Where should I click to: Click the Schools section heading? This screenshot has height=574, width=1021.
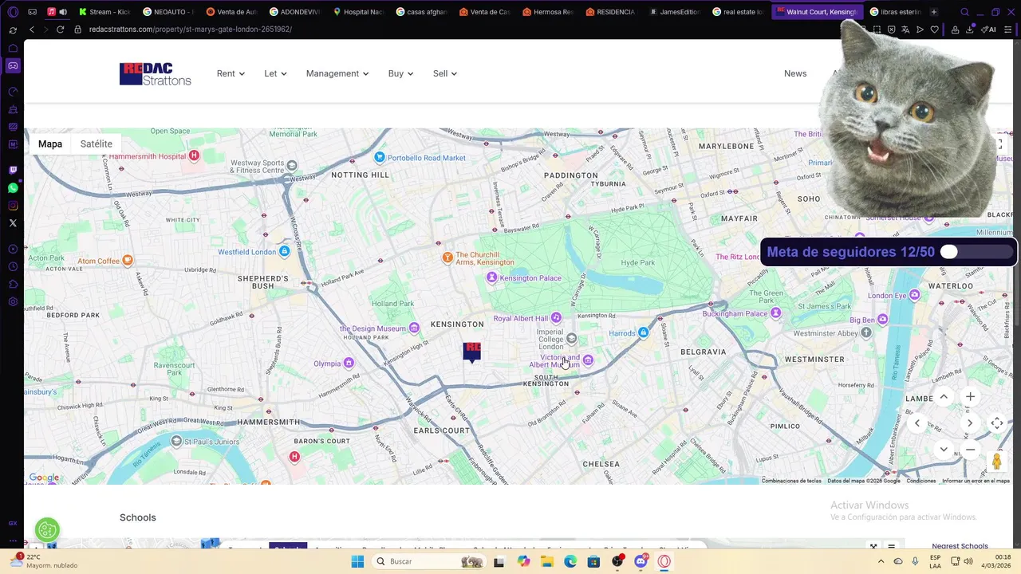(x=138, y=517)
